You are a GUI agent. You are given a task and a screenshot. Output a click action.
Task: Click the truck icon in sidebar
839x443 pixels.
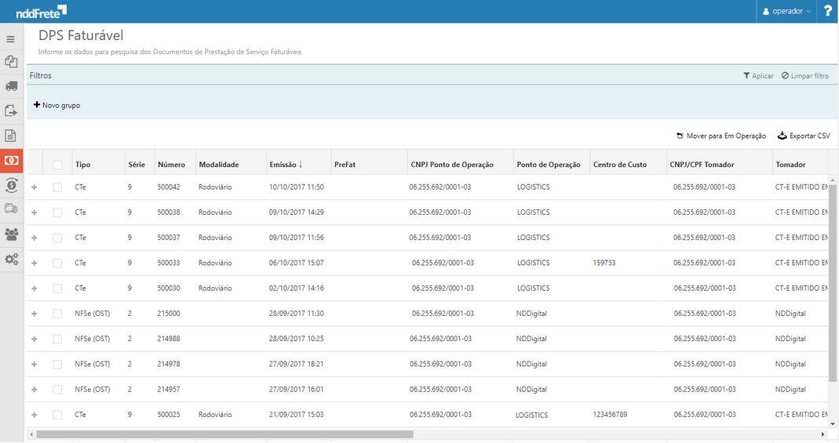(11, 86)
